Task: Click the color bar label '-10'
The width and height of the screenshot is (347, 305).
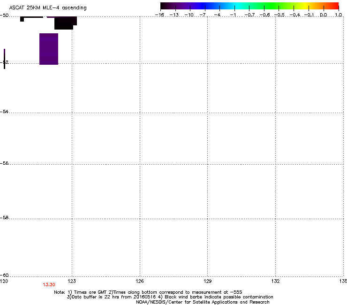Action: (x=189, y=15)
